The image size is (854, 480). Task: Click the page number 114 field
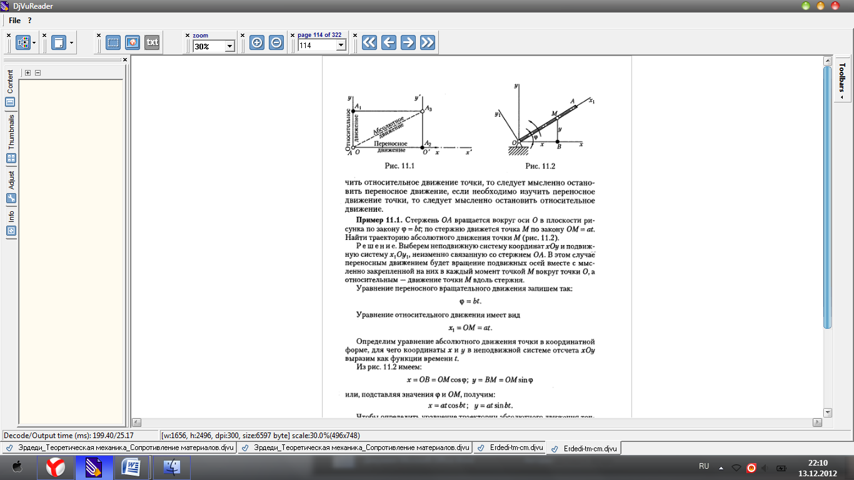point(317,46)
